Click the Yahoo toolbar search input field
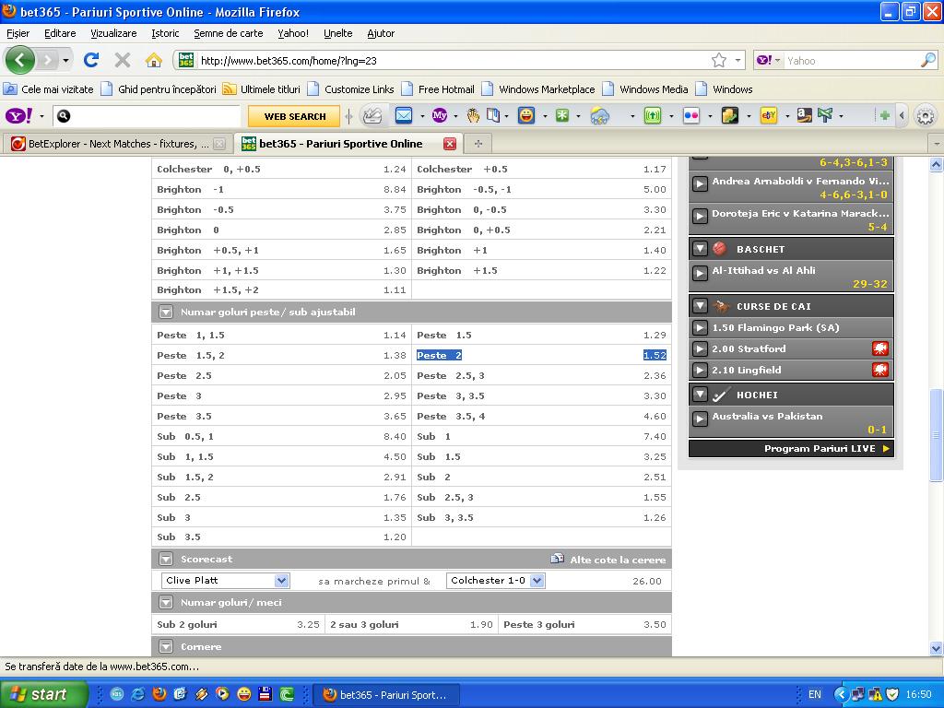944x708 pixels. (x=147, y=115)
